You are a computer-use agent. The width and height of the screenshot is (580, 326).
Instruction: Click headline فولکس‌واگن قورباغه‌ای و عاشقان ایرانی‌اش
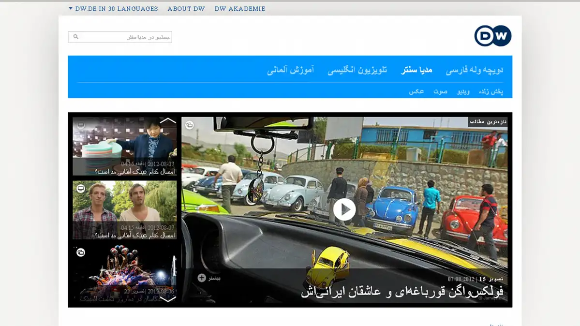[402, 292]
